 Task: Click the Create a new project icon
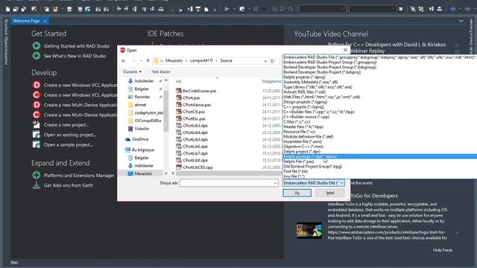pos(37,124)
